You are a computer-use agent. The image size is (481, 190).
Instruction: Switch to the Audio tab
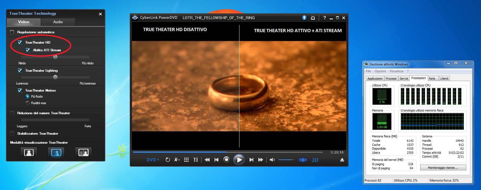[x=58, y=22]
